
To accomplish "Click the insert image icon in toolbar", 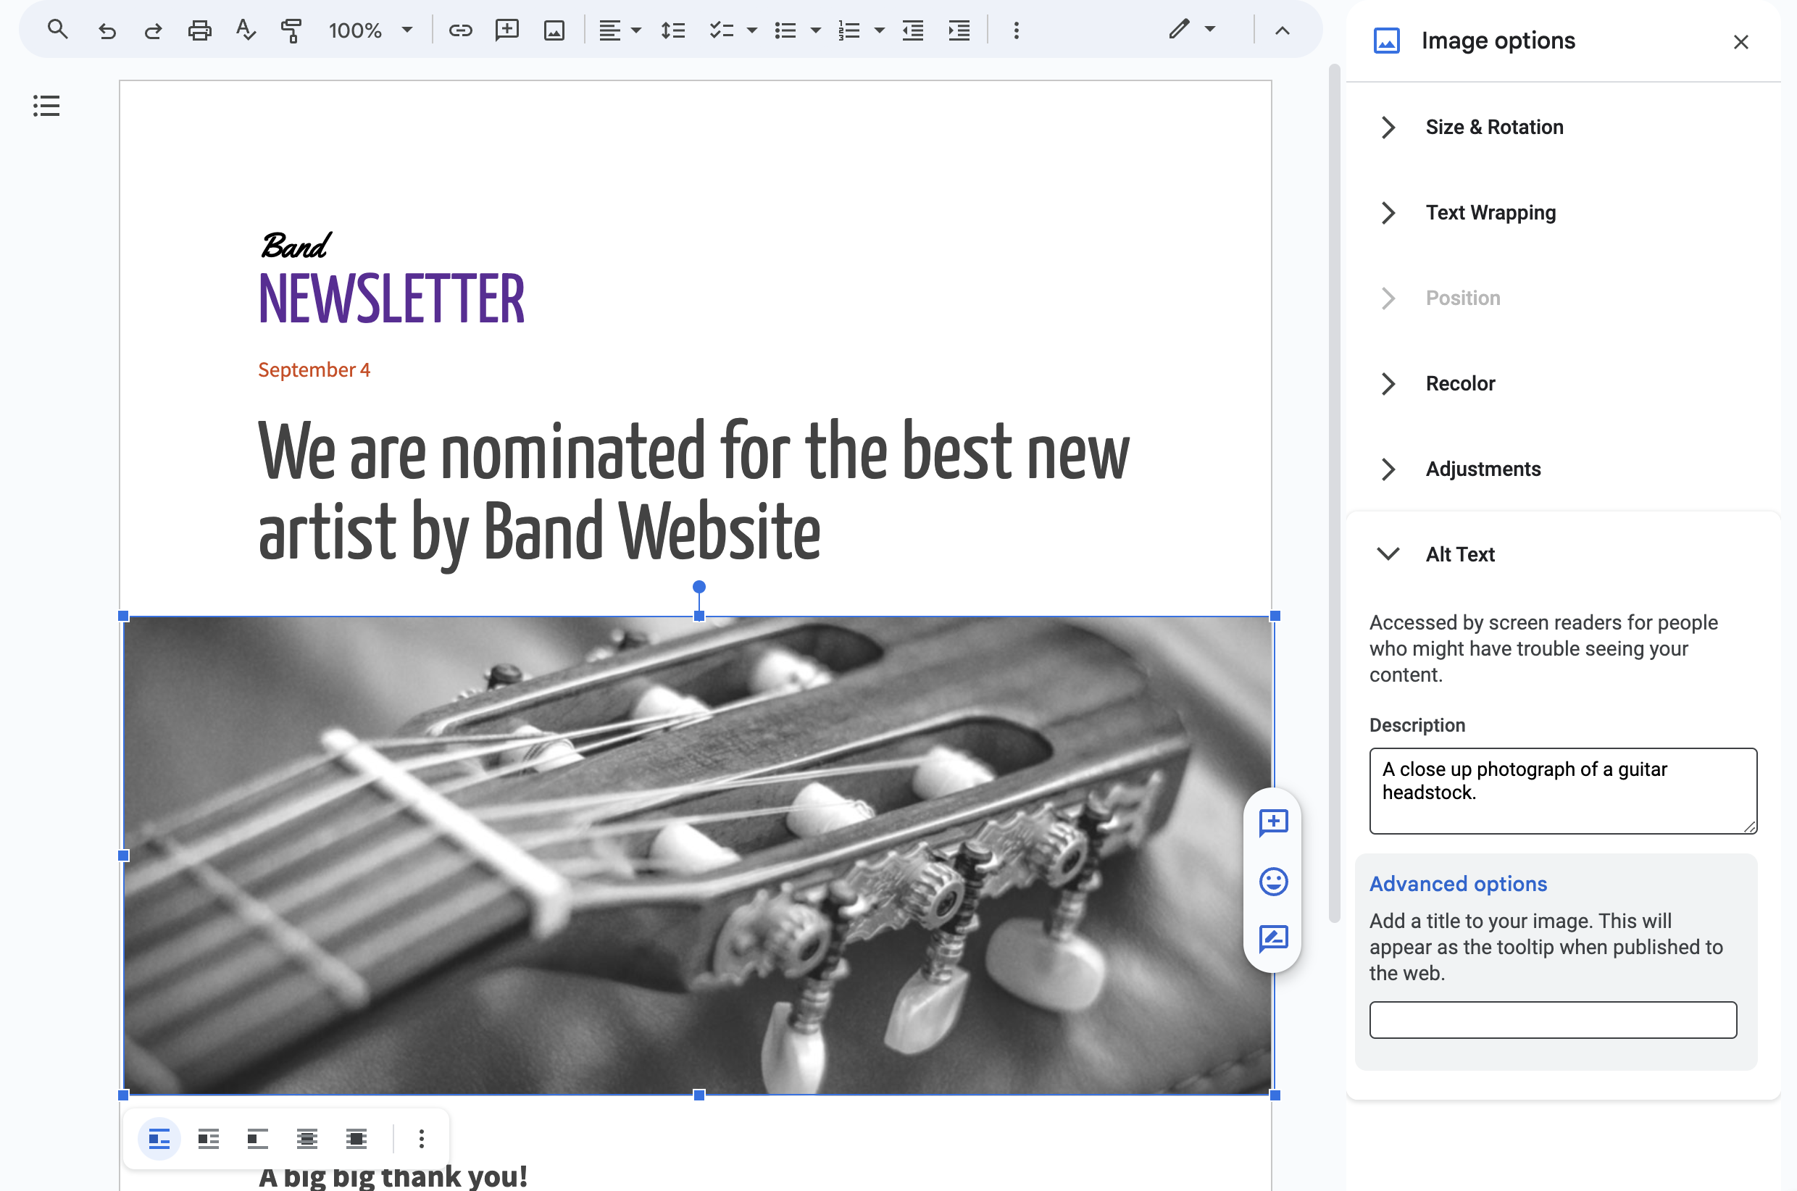I will click(556, 29).
